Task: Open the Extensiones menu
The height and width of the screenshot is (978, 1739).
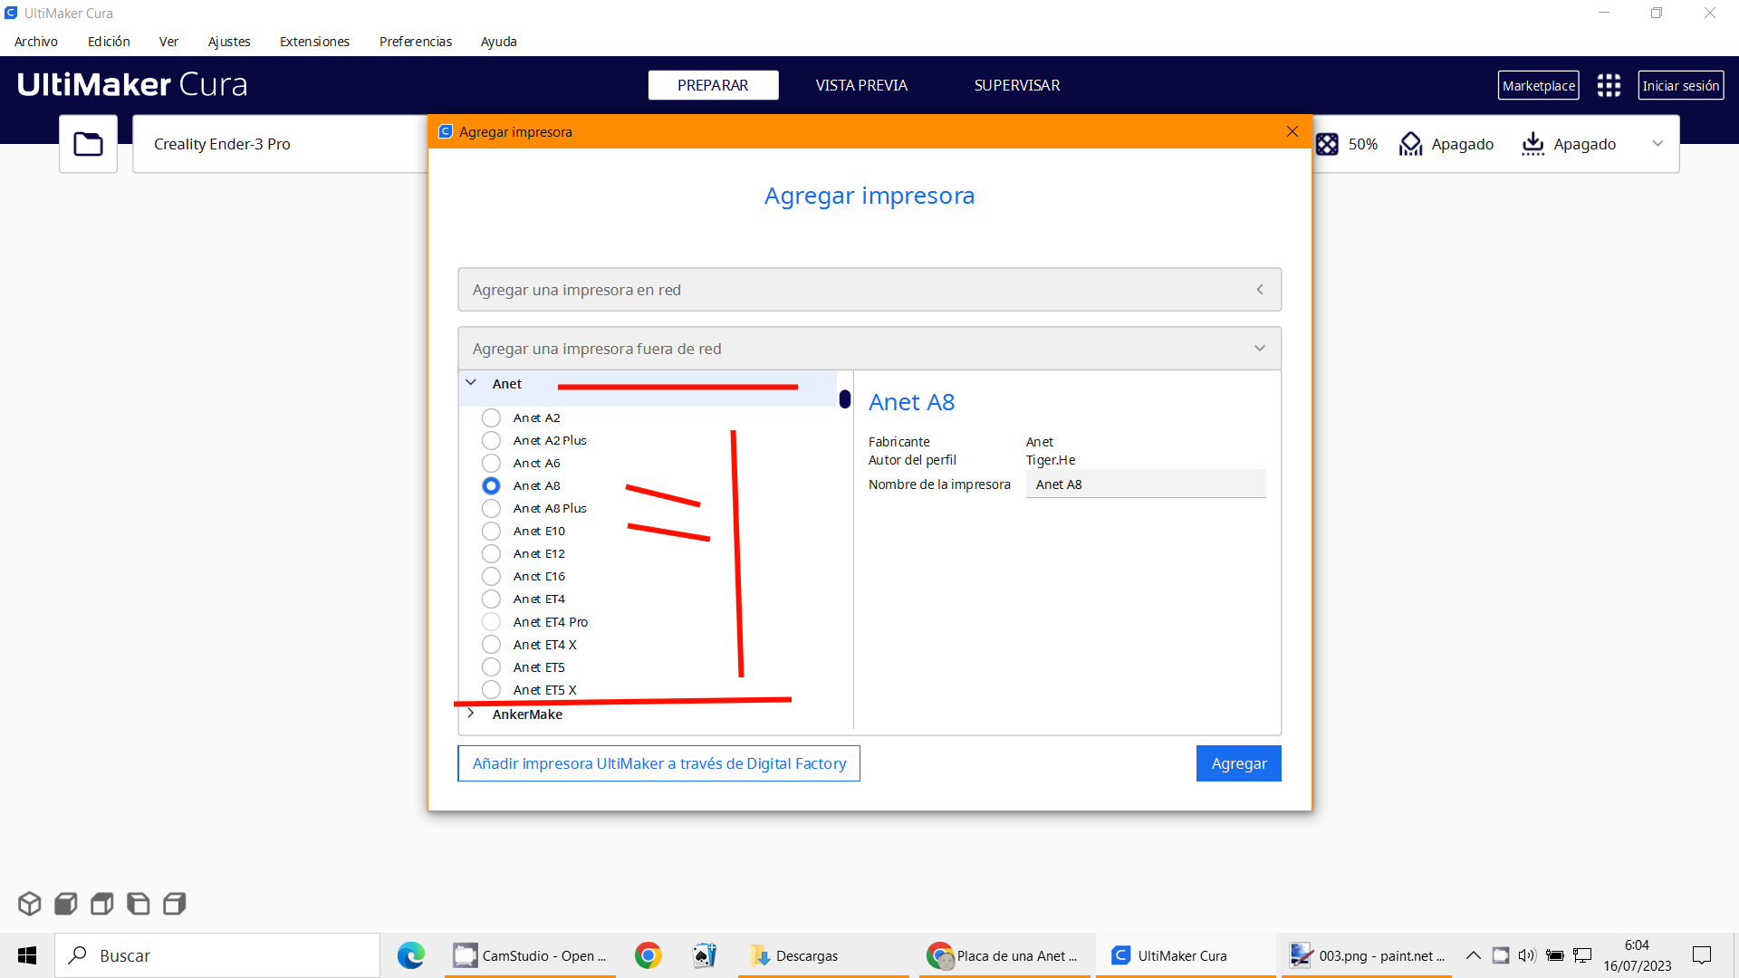Action: pyautogui.click(x=314, y=42)
